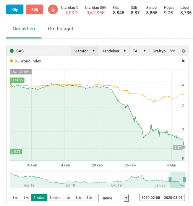
Task: Remove DJ World Index comparison
Action: [183, 61]
